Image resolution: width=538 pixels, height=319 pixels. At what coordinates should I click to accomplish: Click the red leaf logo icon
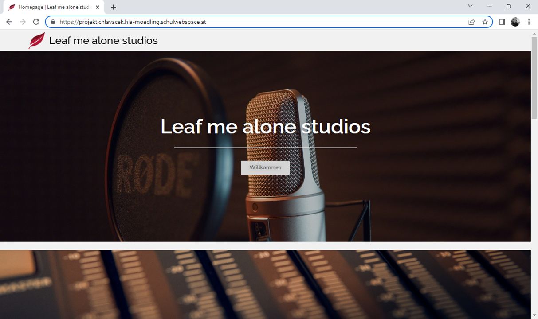click(37, 40)
